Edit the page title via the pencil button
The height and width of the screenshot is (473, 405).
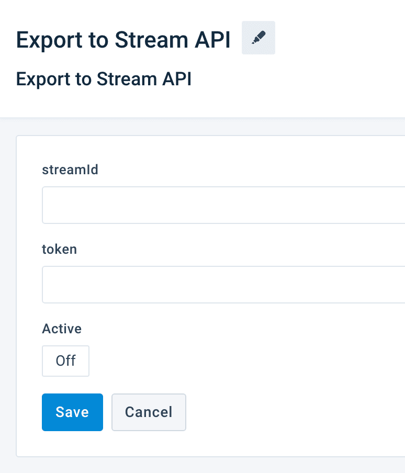[x=258, y=38]
